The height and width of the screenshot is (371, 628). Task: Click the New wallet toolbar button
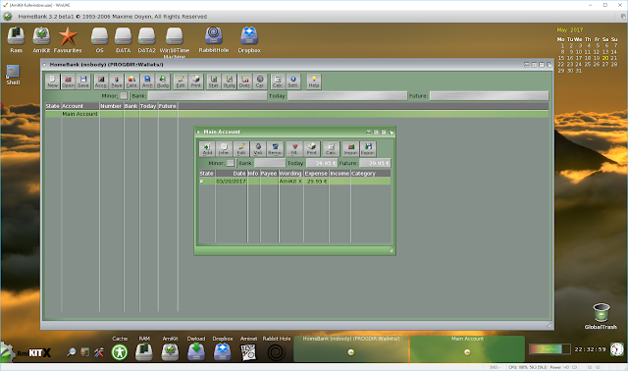[x=52, y=81]
